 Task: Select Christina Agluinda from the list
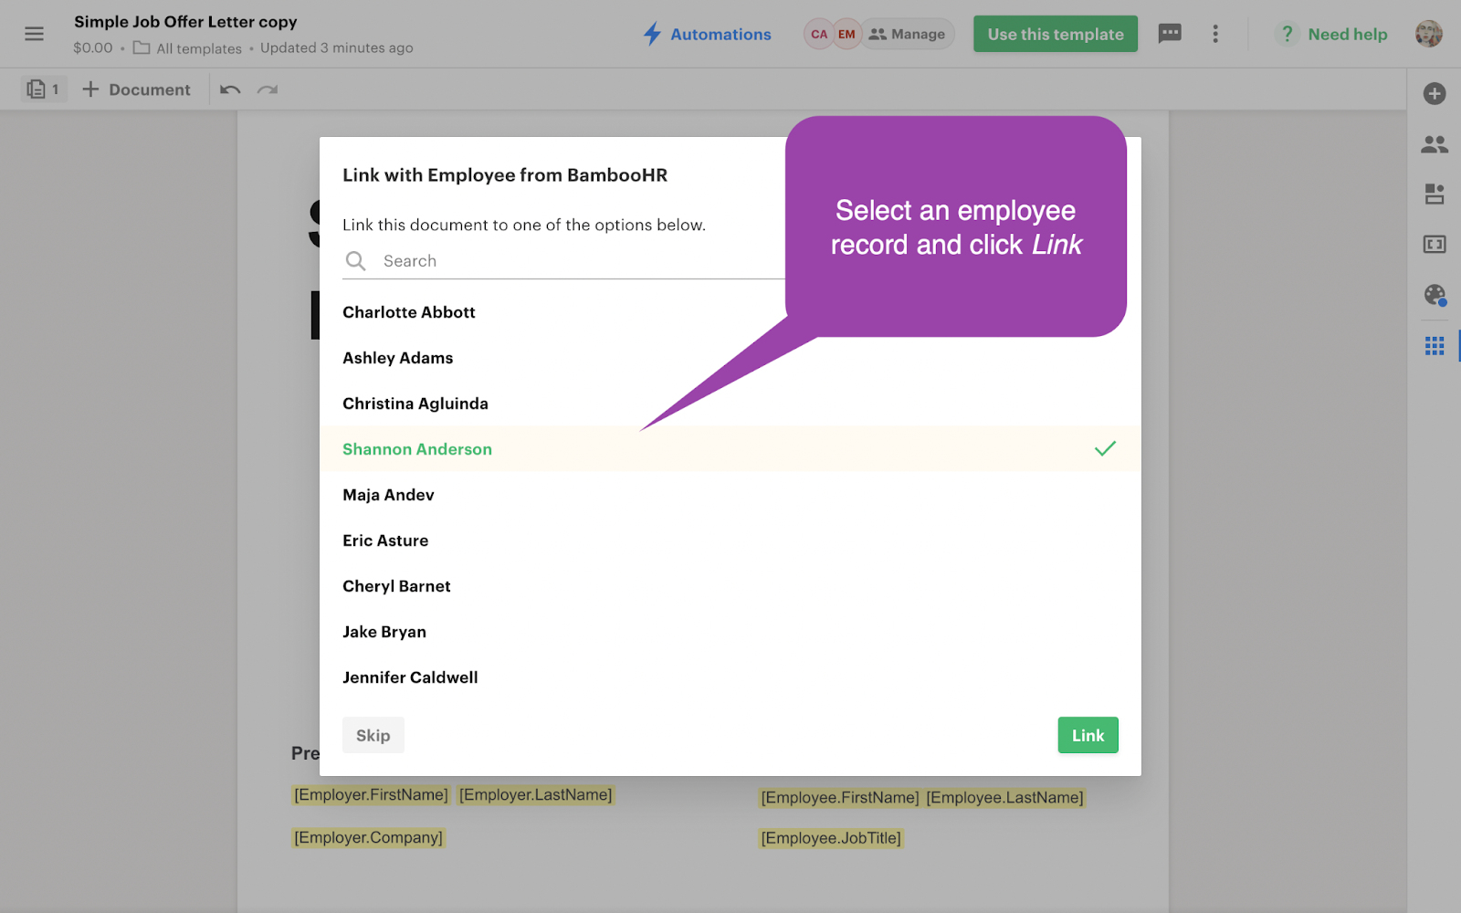coord(730,404)
